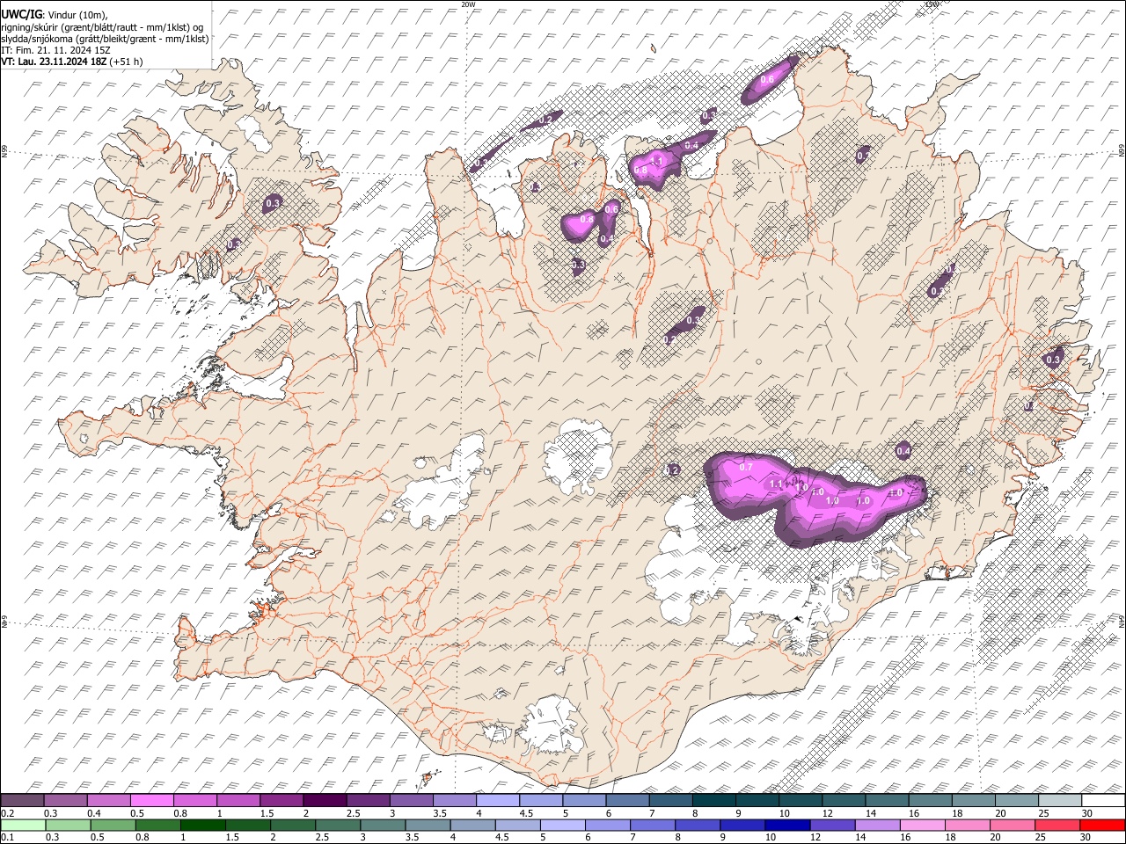Click the slate blue swatch labeled 6 in top legend row
Screen dimensions: 1126x844
point(628,800)
